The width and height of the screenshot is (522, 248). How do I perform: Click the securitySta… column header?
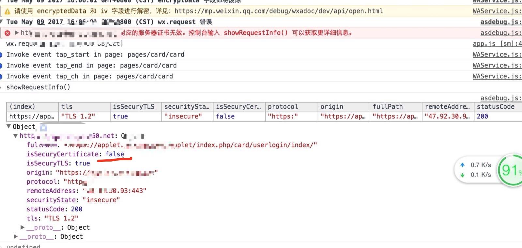pos(187,107)
